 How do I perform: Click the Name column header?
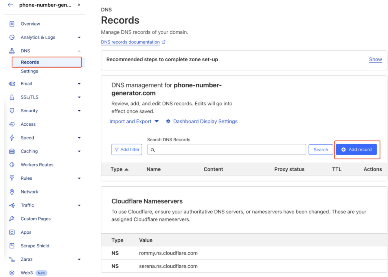pos(153,169)
